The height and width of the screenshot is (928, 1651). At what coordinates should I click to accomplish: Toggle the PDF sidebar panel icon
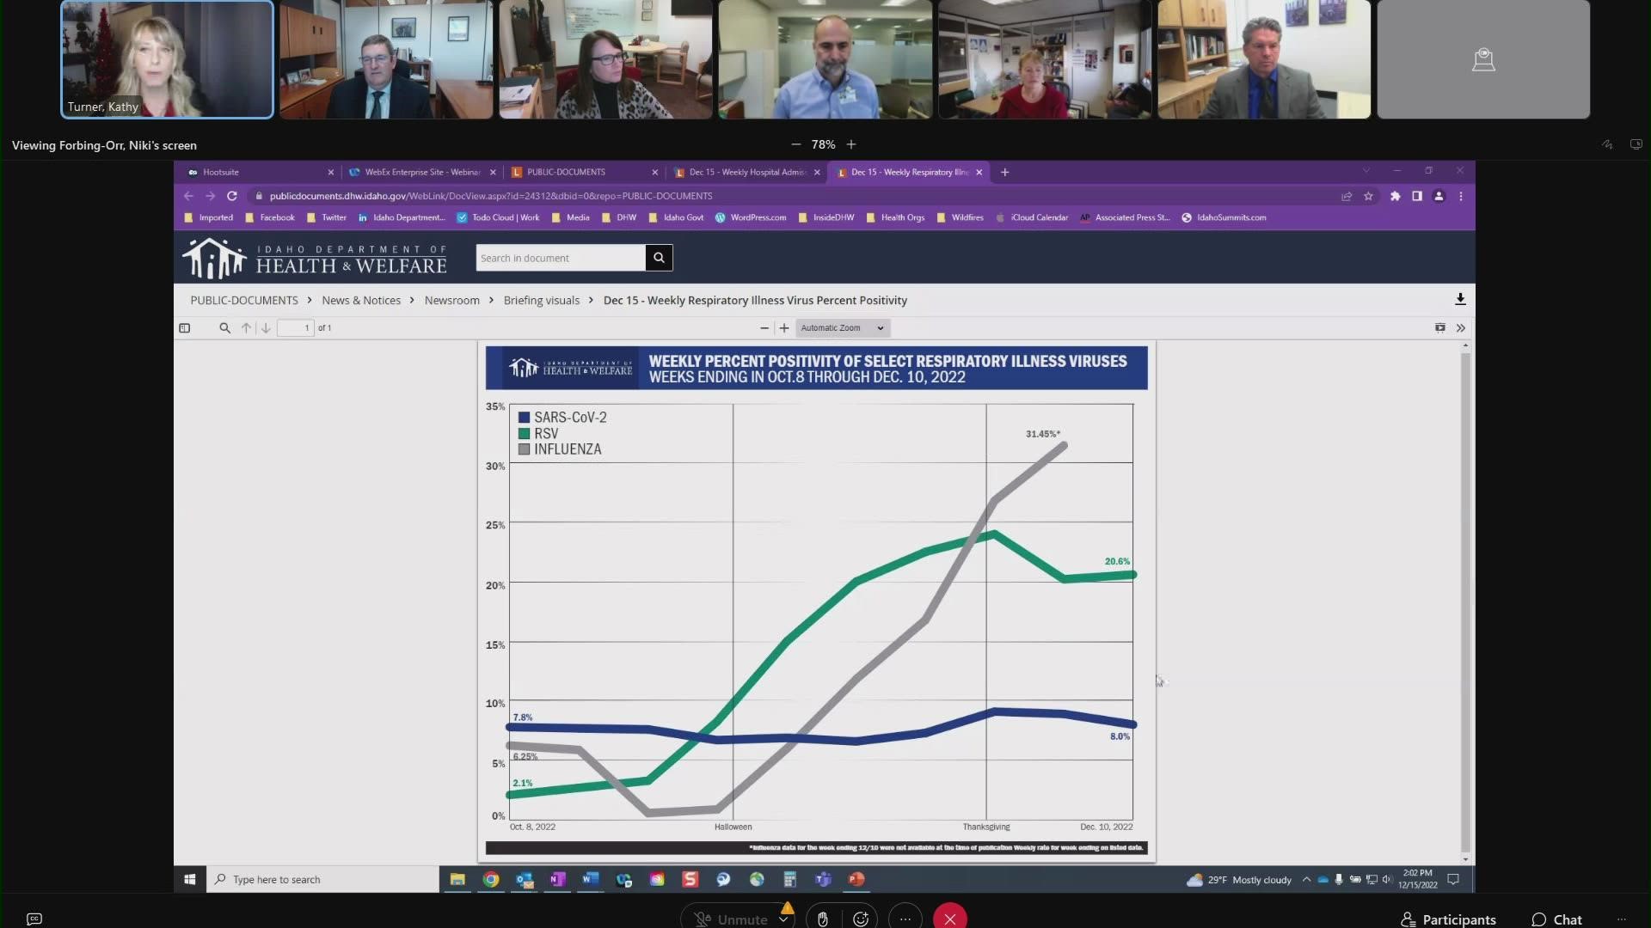click(x=184, y=327)
